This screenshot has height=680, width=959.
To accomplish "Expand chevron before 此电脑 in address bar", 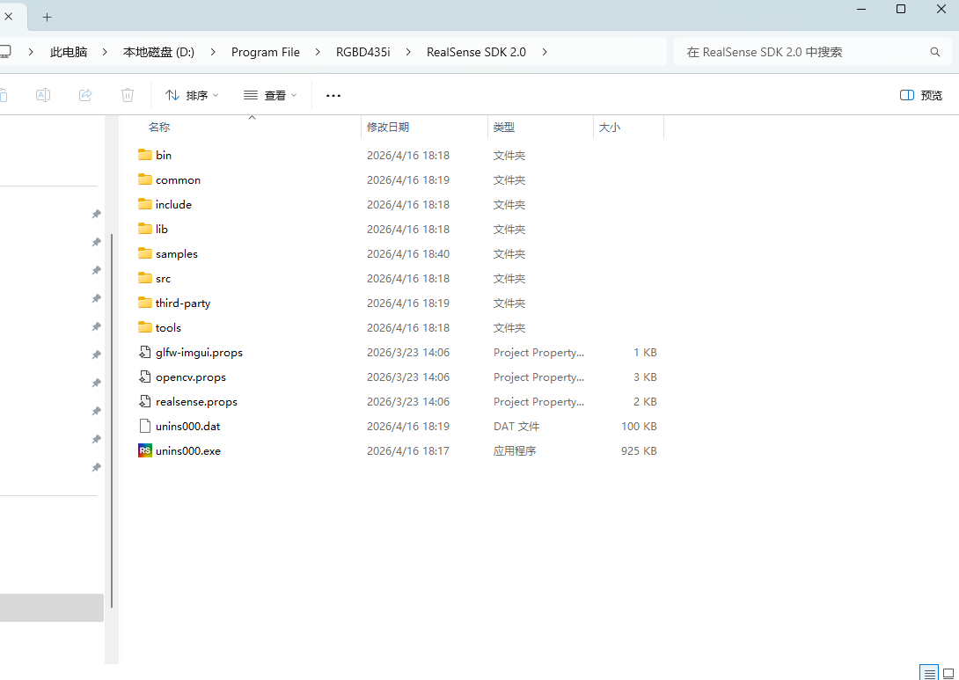I will (x=31, y=52).
